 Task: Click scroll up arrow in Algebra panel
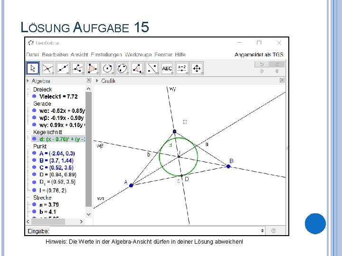[x=88, y=89]
